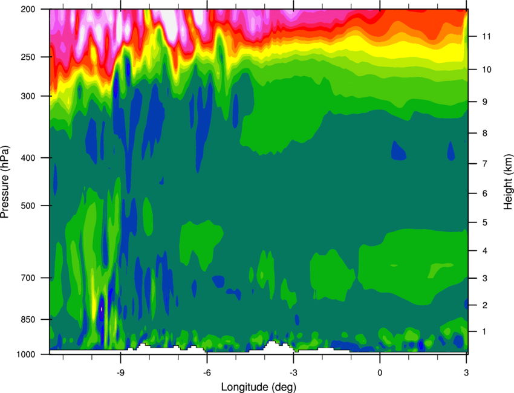514x393 pixels.
Task: Click the 1000 pressure tick label
Action: (26, 355)
